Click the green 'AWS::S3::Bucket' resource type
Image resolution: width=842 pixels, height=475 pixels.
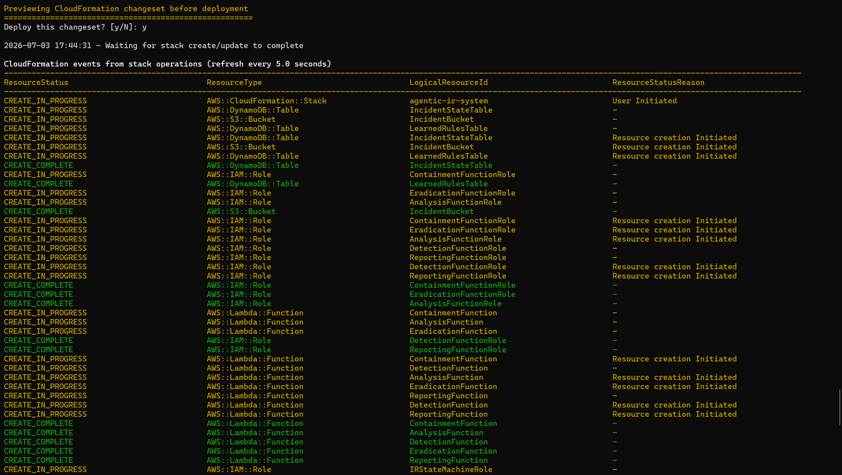click(x=241, y=211)
